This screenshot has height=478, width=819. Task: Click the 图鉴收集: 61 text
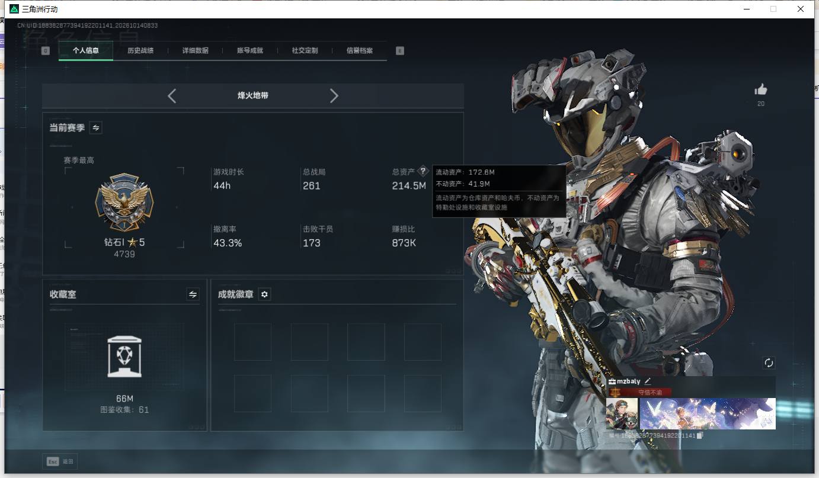[x=124, y=410]
